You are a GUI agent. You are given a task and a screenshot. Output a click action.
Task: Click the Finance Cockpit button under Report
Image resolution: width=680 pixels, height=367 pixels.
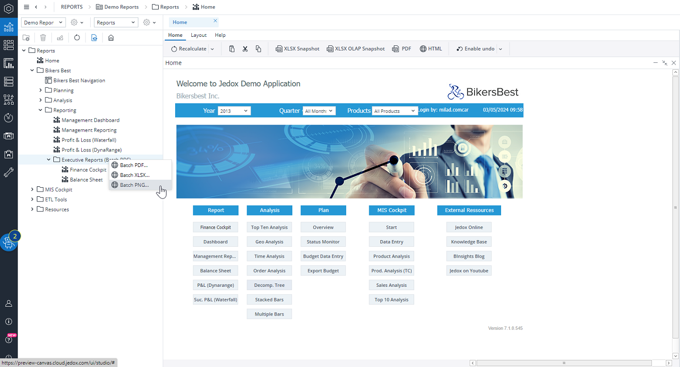point(215,227)
